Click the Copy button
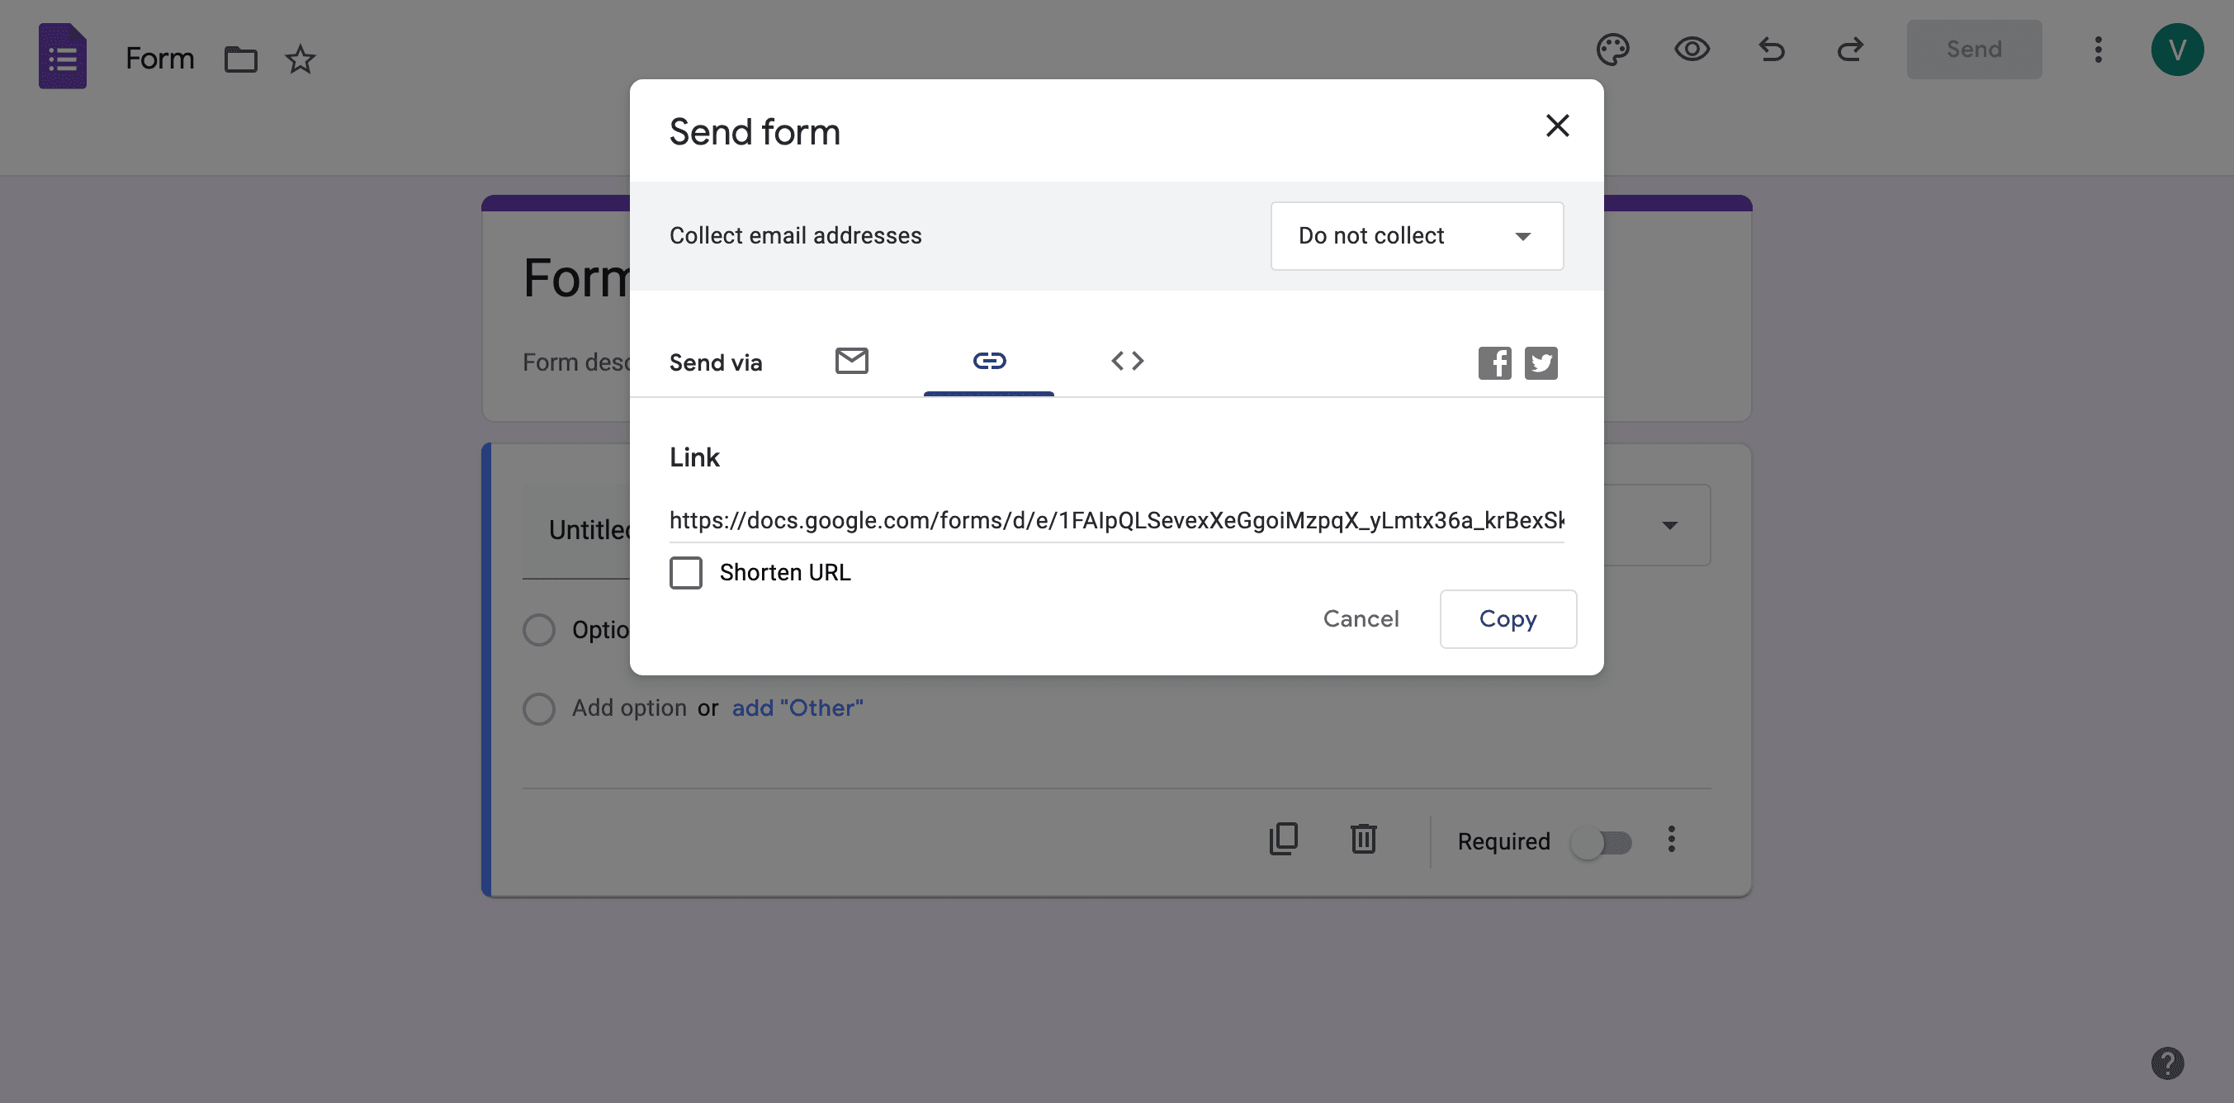The height and width of the screenshot is (1103, 2234). [1507, 619]
